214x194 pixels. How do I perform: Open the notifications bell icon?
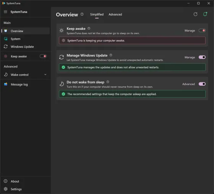tap(205, 14)
